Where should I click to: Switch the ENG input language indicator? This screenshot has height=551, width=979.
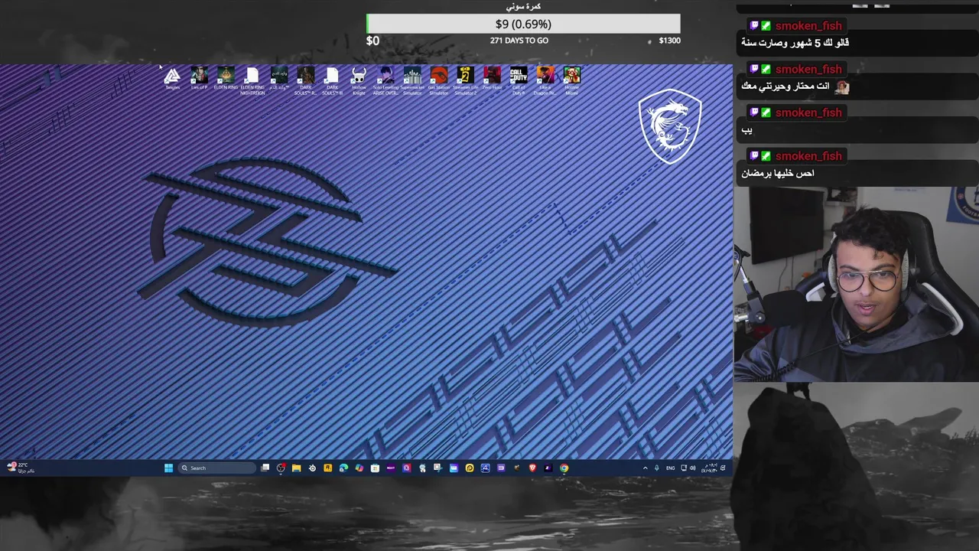click(671, 468)
